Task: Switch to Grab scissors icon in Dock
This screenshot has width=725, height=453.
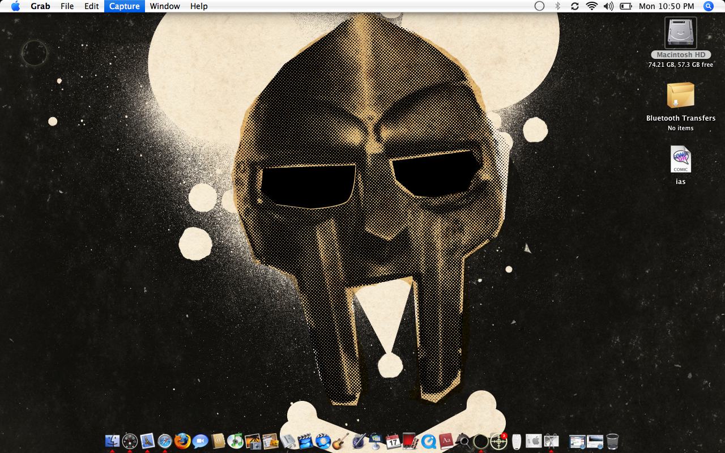Action: tap(551, 441)
